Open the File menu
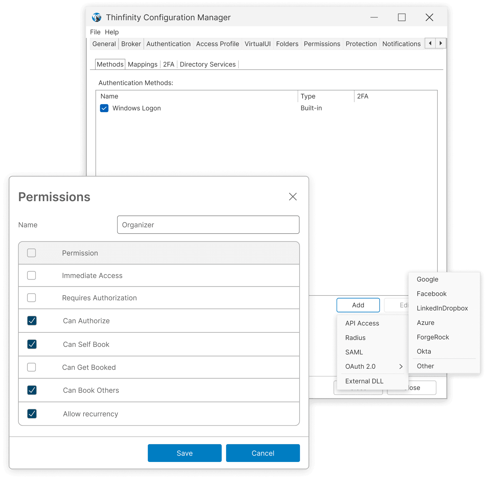This screenshot has width=486, height=480. click(95, 32)
